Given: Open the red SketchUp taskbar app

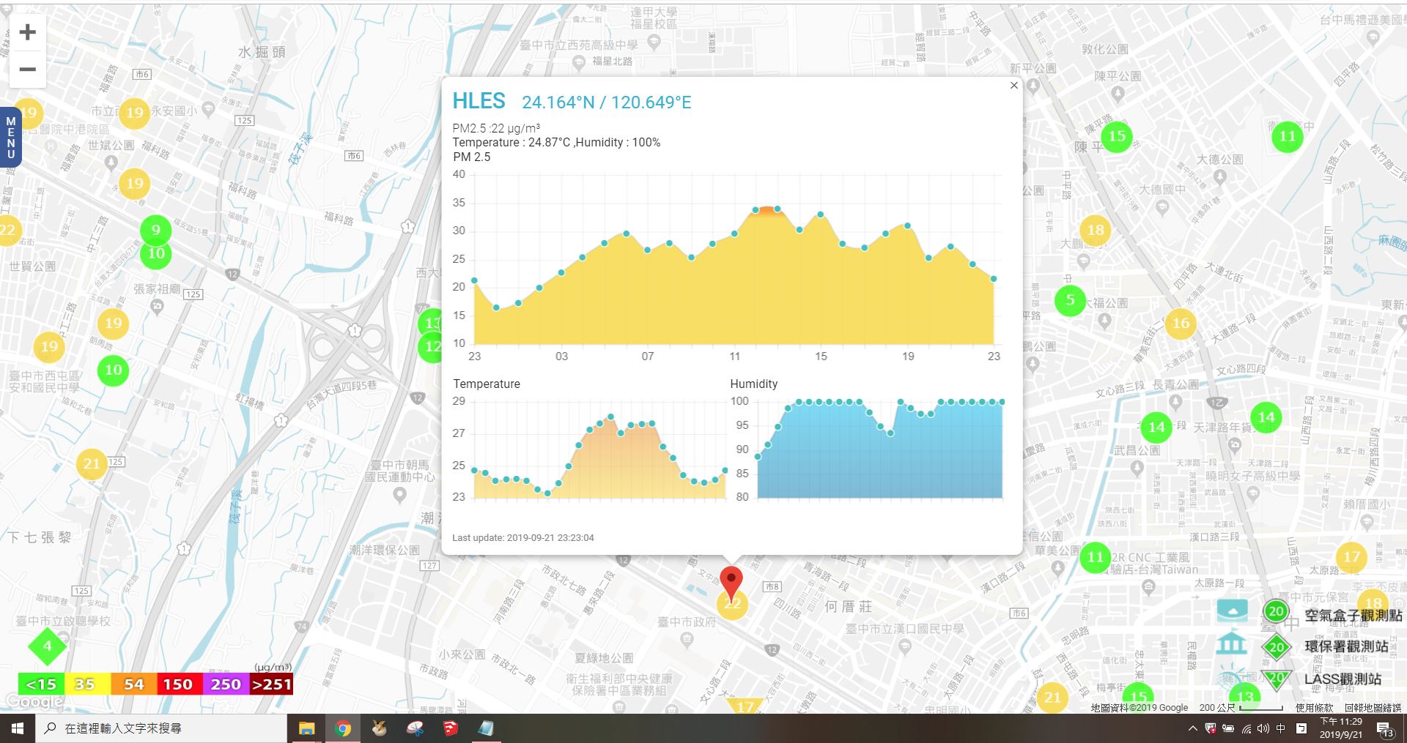Looking at the screenshot, I should click(x=450, y=728).
